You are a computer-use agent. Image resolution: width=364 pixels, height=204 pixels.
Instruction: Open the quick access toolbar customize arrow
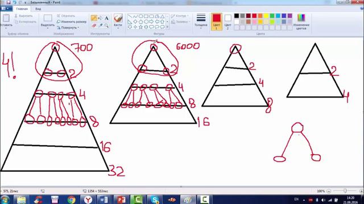[25, 2]
